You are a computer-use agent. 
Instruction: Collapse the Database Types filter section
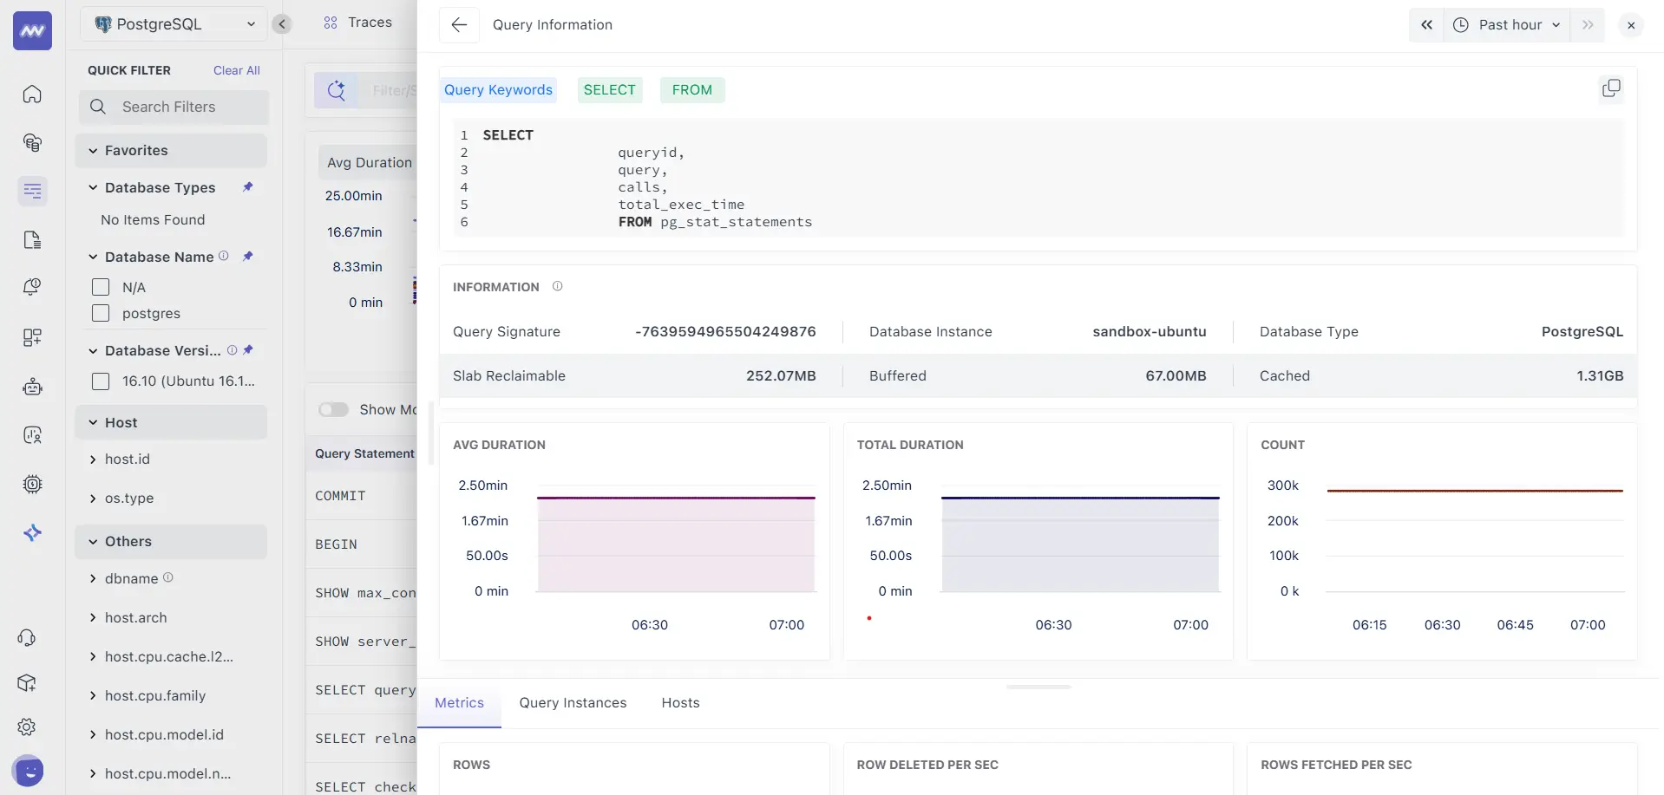click(93, 187)
